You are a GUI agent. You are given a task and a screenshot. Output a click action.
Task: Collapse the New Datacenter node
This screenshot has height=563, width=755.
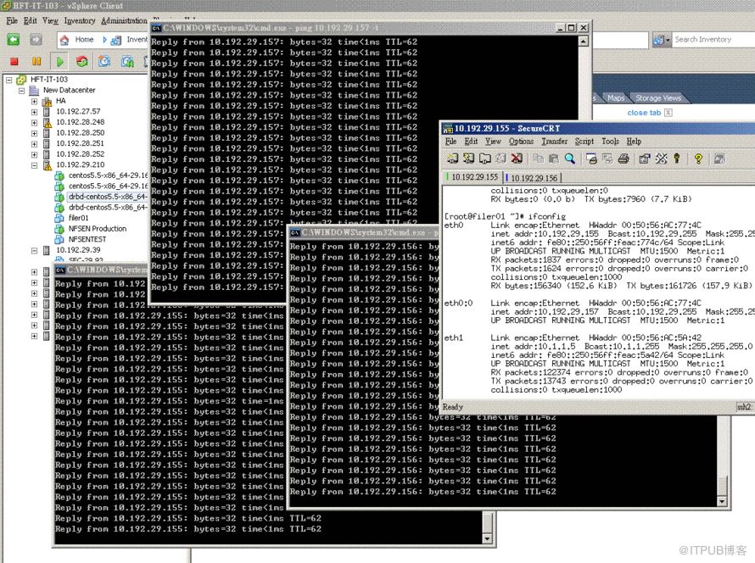[22, 91]
